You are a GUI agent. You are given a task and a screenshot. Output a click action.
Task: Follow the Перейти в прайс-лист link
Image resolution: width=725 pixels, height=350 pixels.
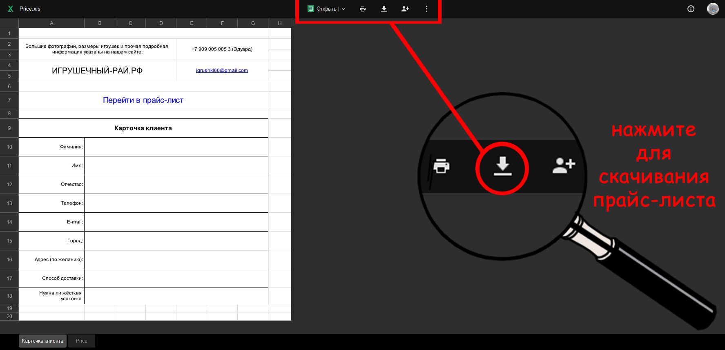(x=143, y=100)
